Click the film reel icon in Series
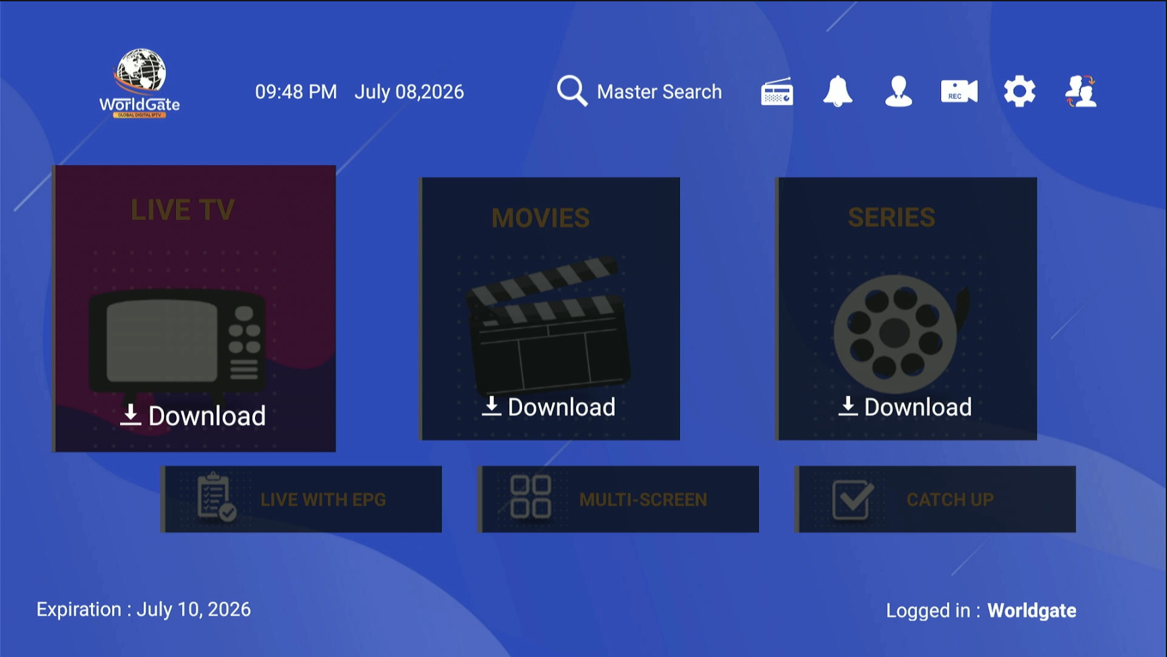 901,333
